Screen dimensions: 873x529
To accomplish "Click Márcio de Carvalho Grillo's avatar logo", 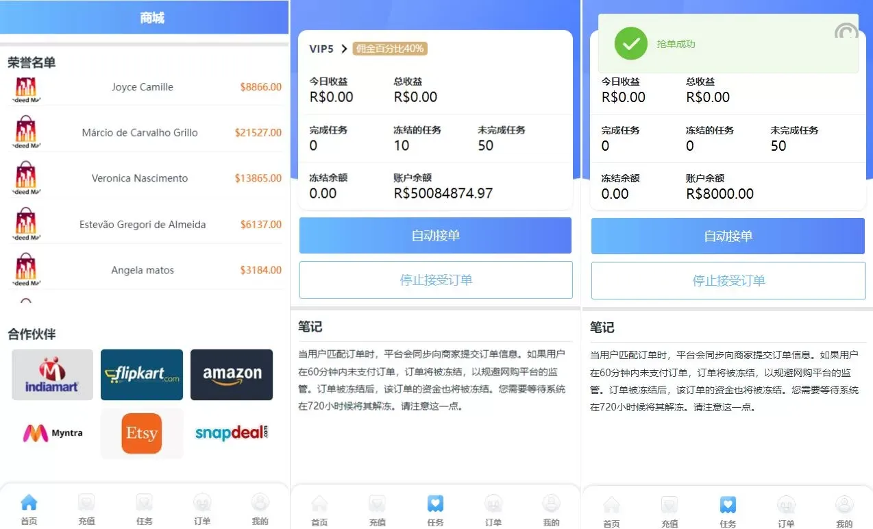I will [x=25, y=133].
